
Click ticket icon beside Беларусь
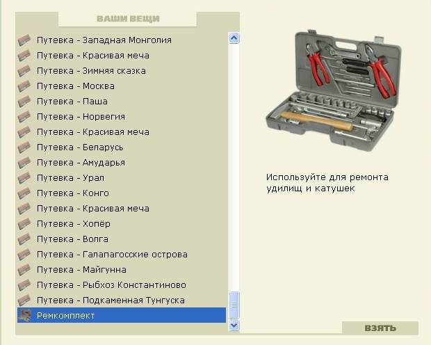point(24,147)
